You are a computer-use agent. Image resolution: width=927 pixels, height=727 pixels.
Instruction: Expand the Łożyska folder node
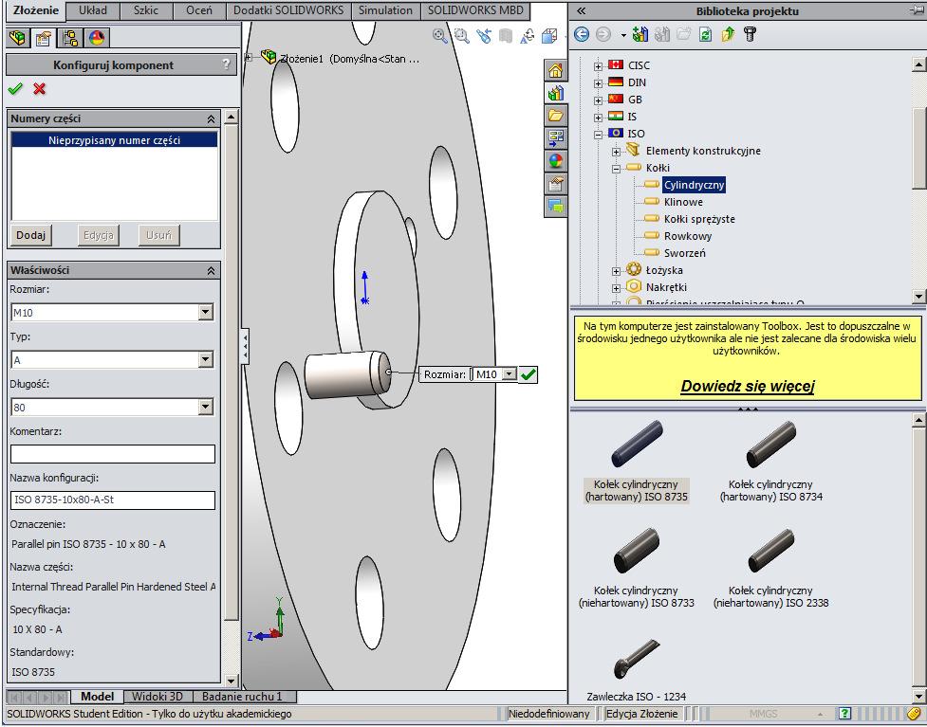pyautogui.click(x=616, y=271)
